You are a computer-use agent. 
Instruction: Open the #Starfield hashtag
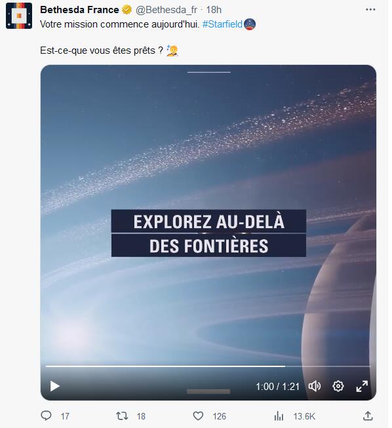222,24
